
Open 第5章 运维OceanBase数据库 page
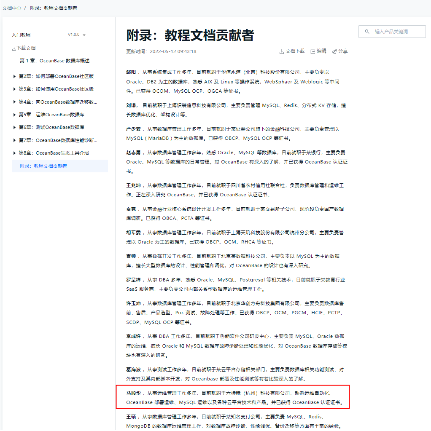click(51, 115)
